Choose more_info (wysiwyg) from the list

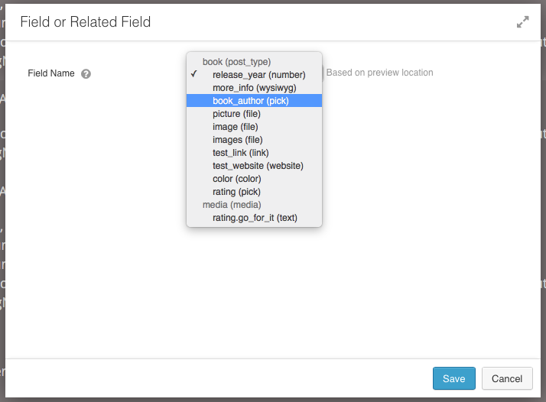click(254, 88)
